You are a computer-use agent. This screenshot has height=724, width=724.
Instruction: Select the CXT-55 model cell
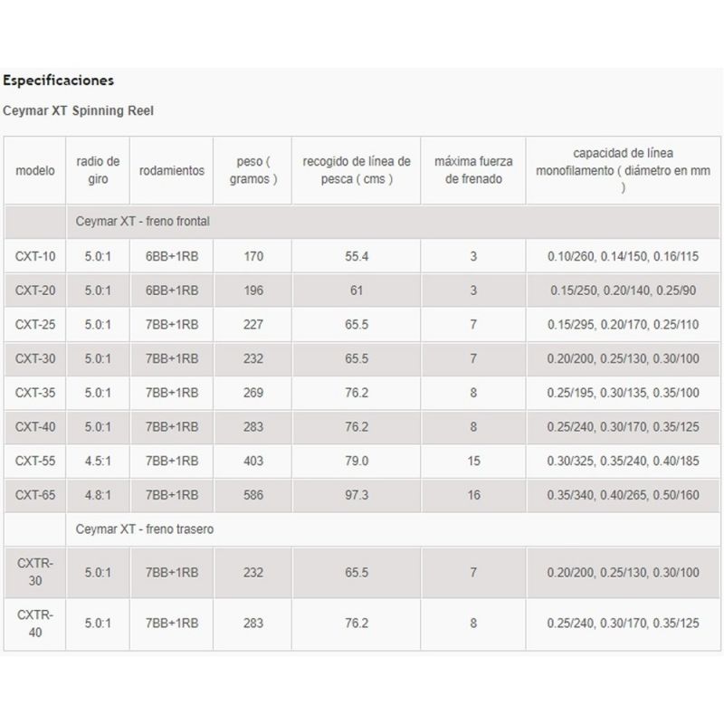click(x=35, y=461)
